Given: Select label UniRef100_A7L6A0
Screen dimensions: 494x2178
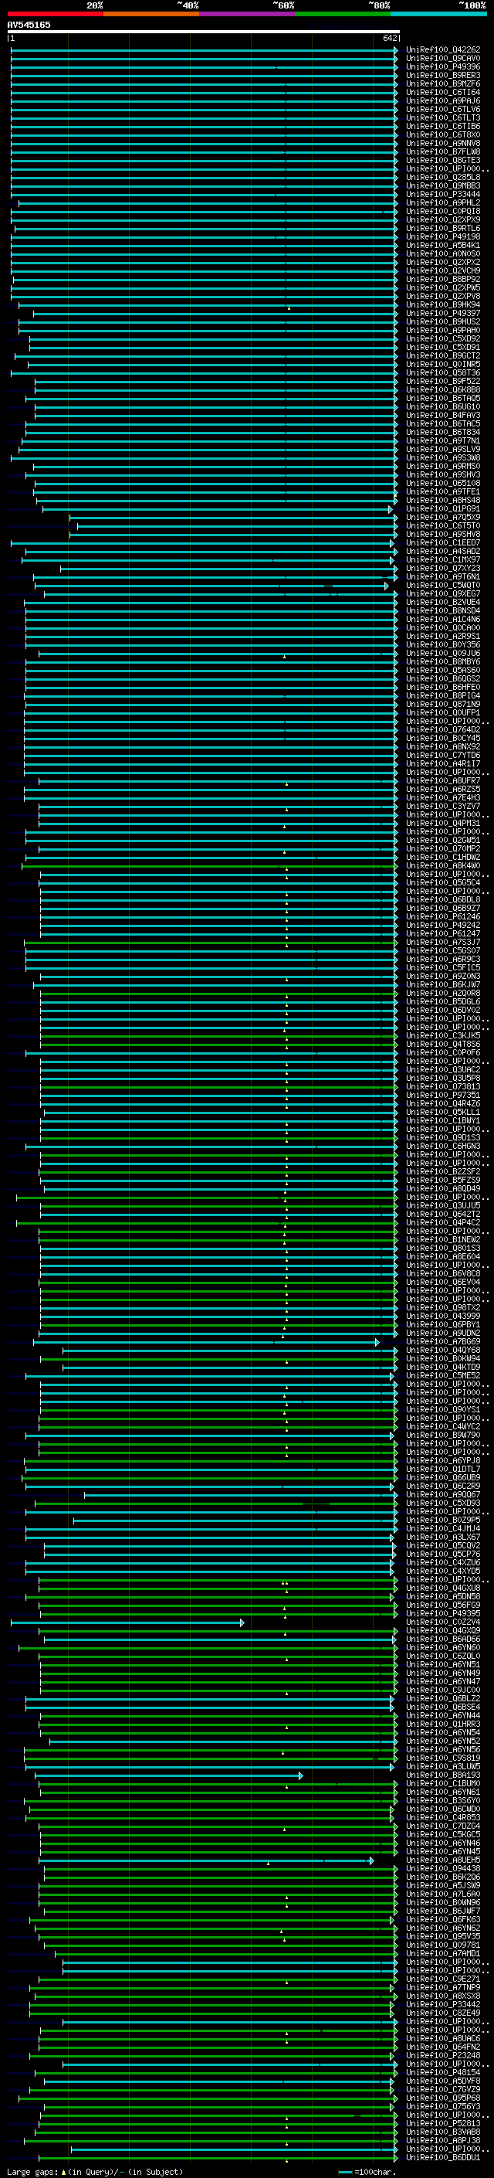Looking at the screenshot, I should [x=443, y=1894].
